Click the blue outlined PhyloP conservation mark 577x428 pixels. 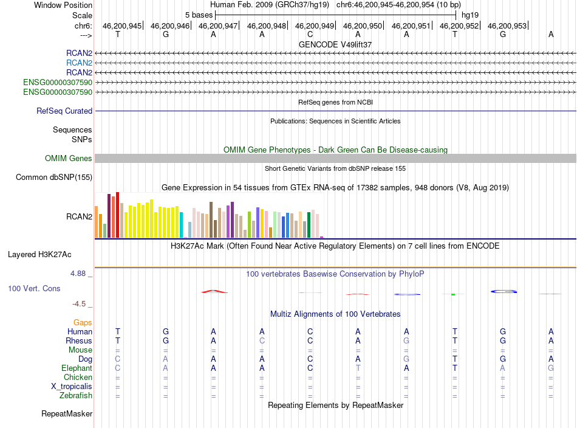(504, 291)
